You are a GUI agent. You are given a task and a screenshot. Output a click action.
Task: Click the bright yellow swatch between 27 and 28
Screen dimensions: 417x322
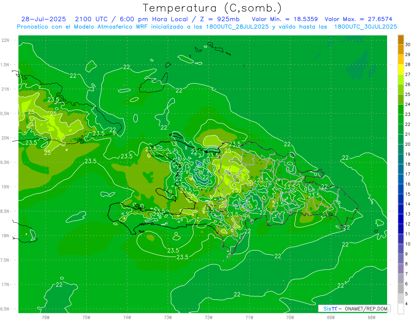tap(401, 69)
